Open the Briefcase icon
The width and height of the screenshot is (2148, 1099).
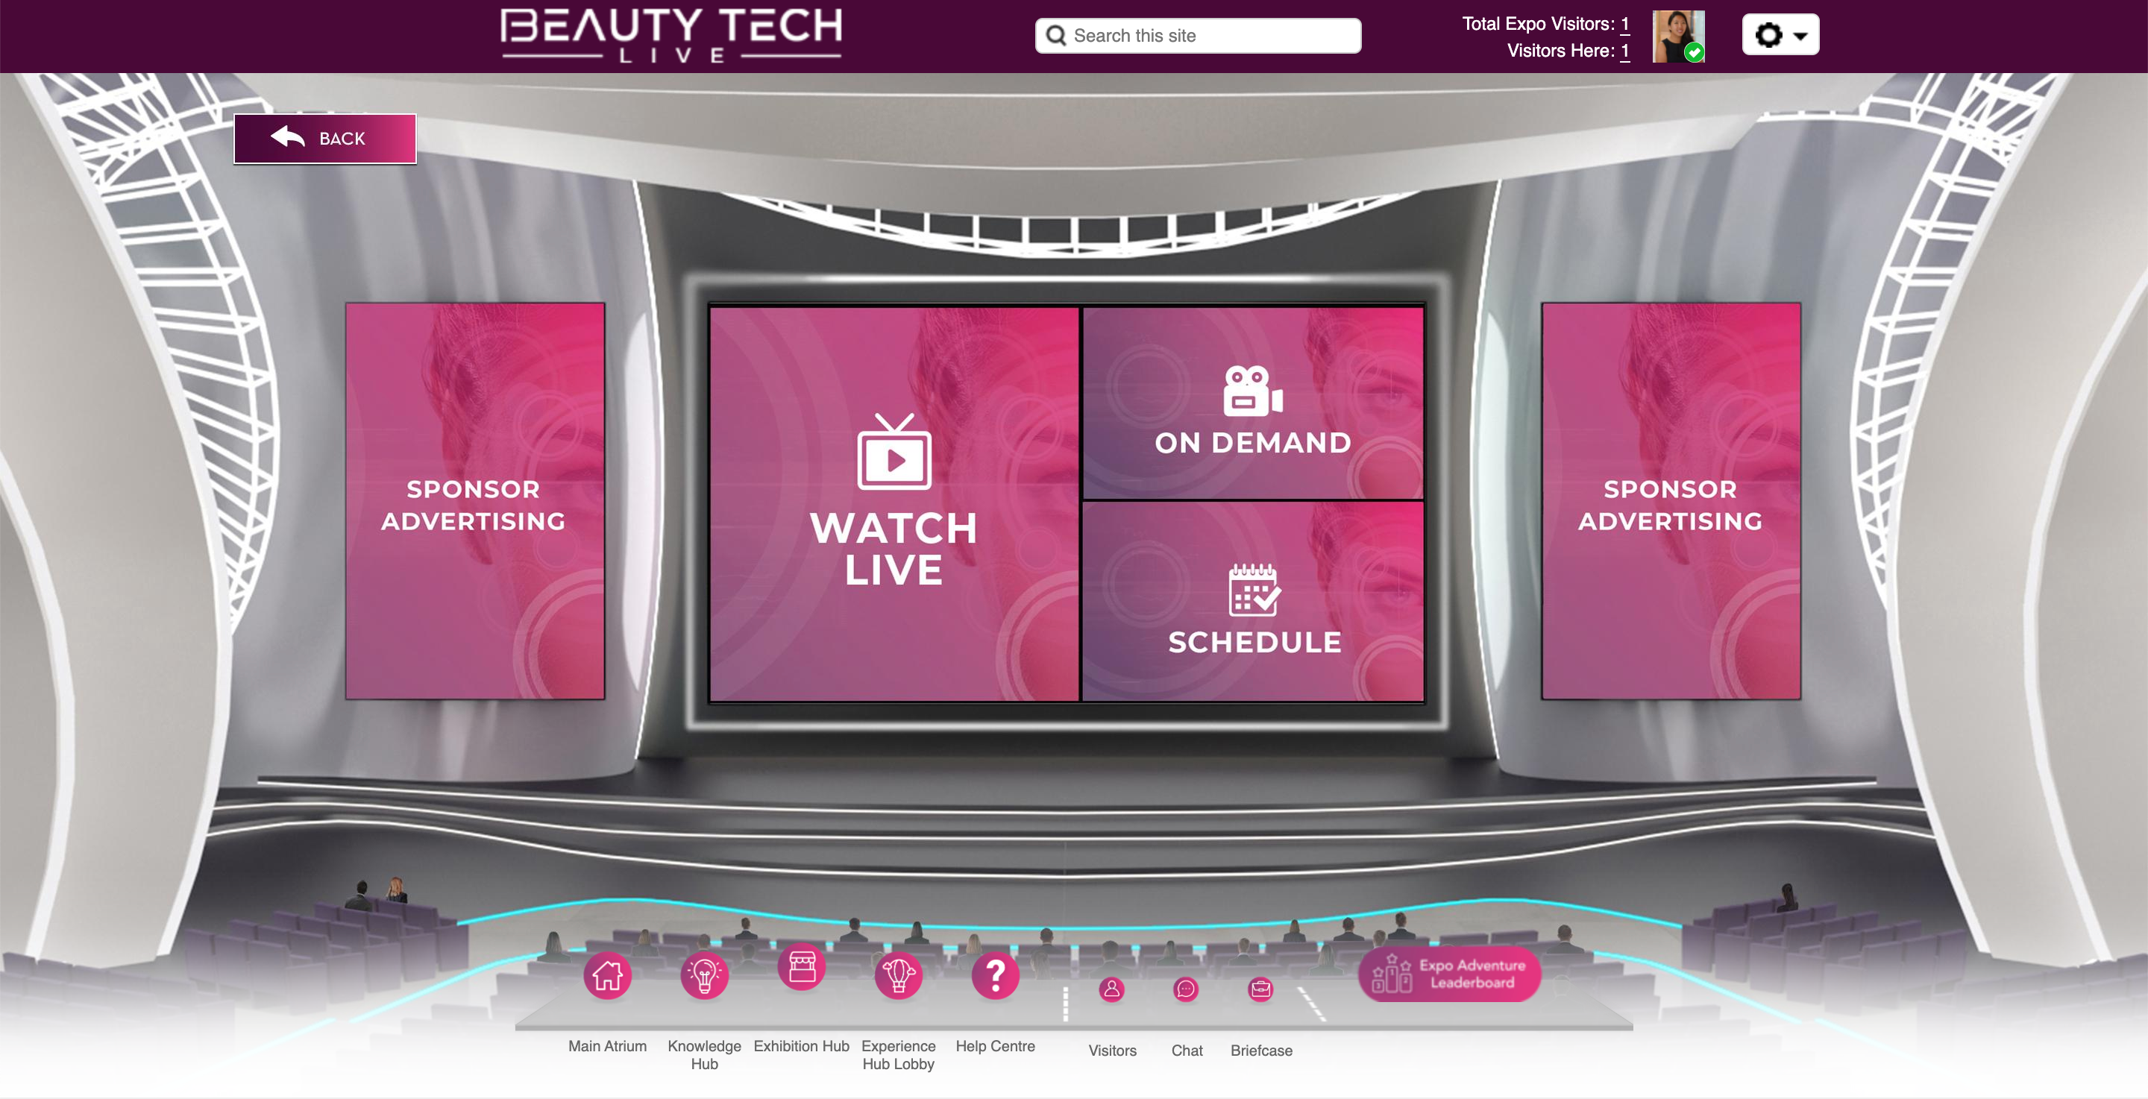(1260, 989)
